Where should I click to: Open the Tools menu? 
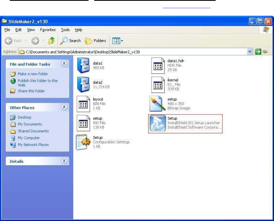65,30
